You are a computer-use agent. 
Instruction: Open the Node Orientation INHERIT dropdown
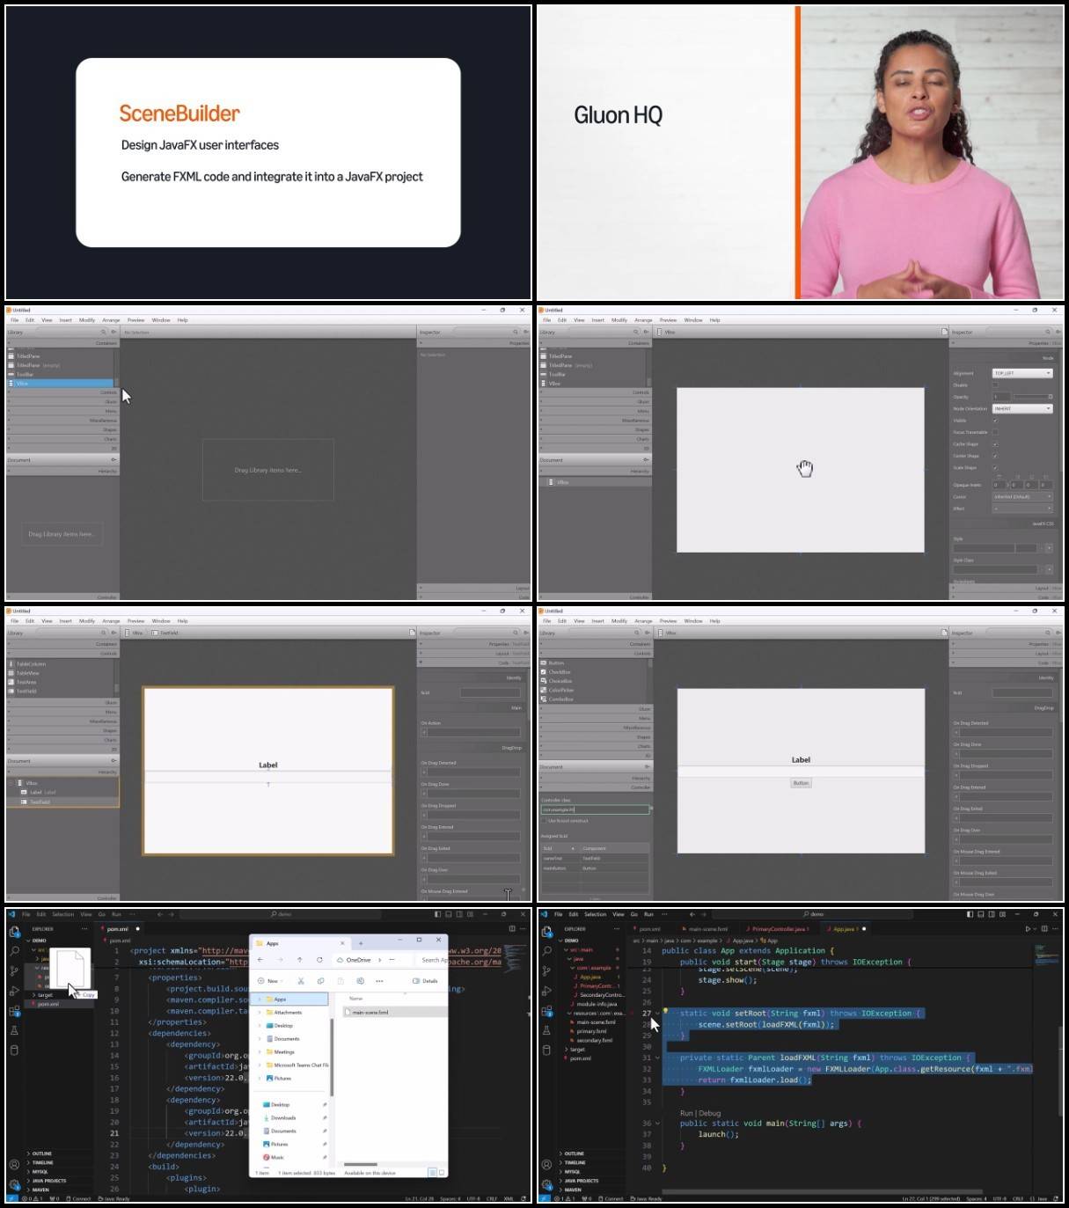(x=1022, y=408)
